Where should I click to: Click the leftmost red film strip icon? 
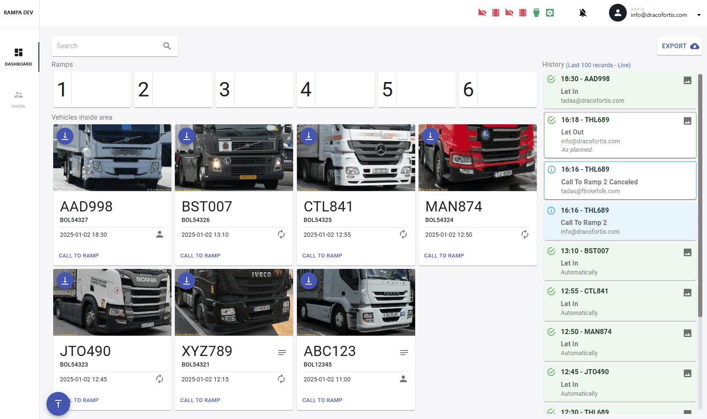(496, 13)
